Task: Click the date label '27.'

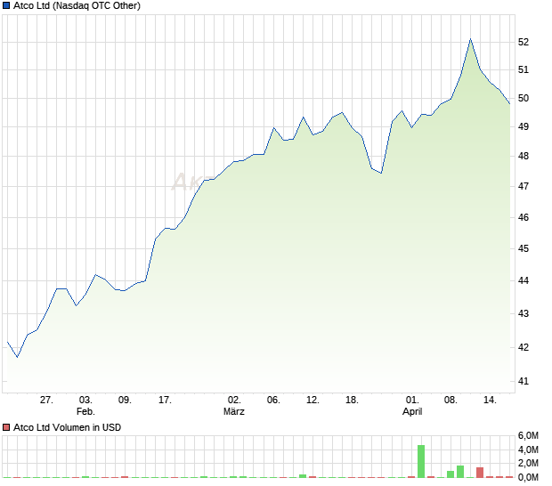Action: 46,401
